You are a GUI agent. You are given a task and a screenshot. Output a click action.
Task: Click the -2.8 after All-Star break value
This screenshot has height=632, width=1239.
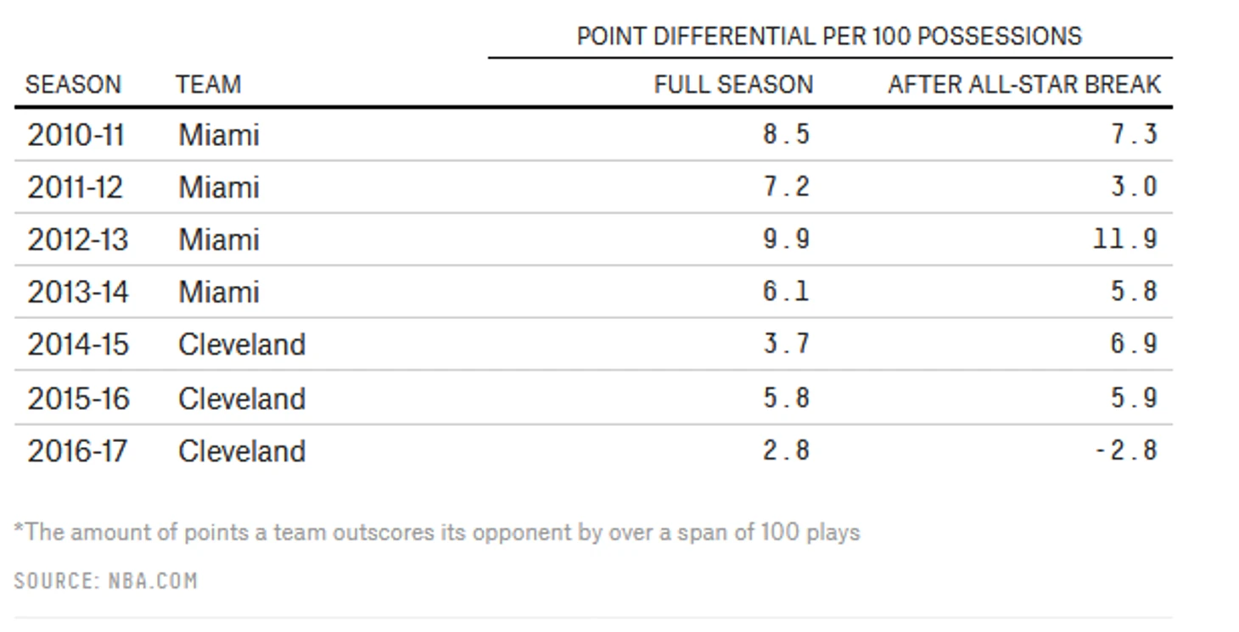coord(1126,450)
